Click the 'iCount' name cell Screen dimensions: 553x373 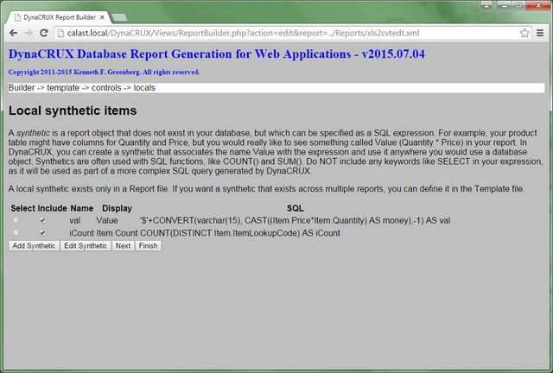pos(81,233)
